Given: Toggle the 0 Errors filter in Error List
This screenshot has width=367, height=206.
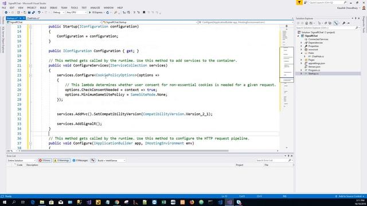Looking at the screenshot, I should (45, 160).
